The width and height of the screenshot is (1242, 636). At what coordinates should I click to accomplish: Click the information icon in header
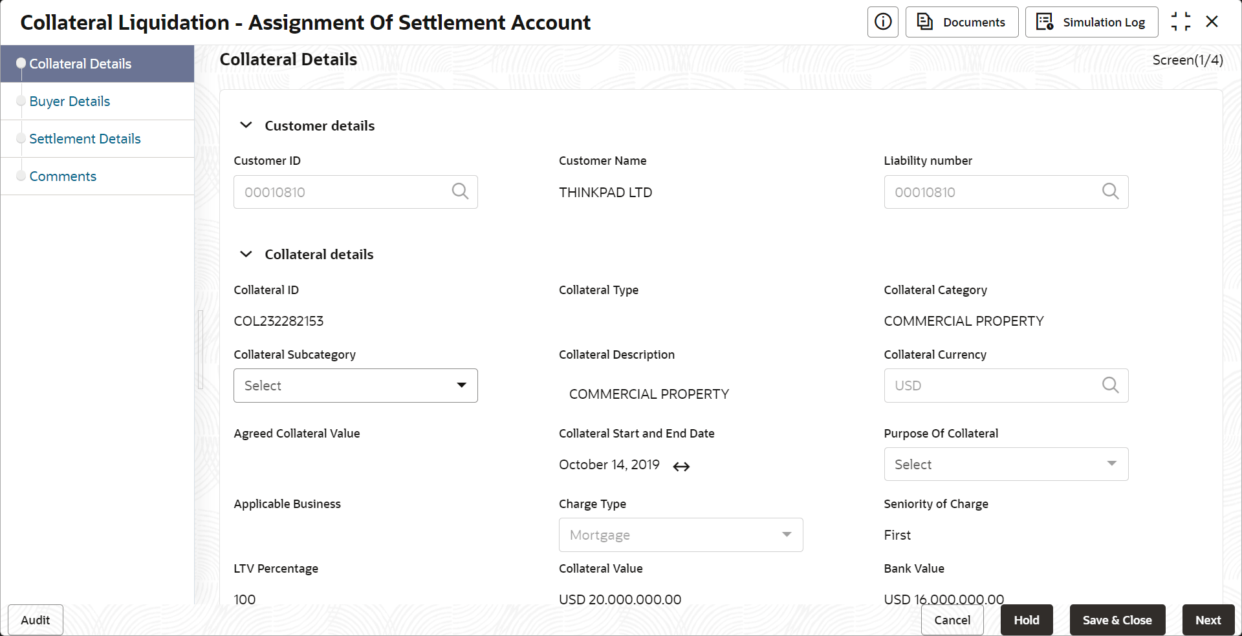882,22
